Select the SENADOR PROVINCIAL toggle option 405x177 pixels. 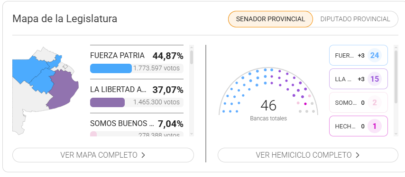(x=270, y=19)
